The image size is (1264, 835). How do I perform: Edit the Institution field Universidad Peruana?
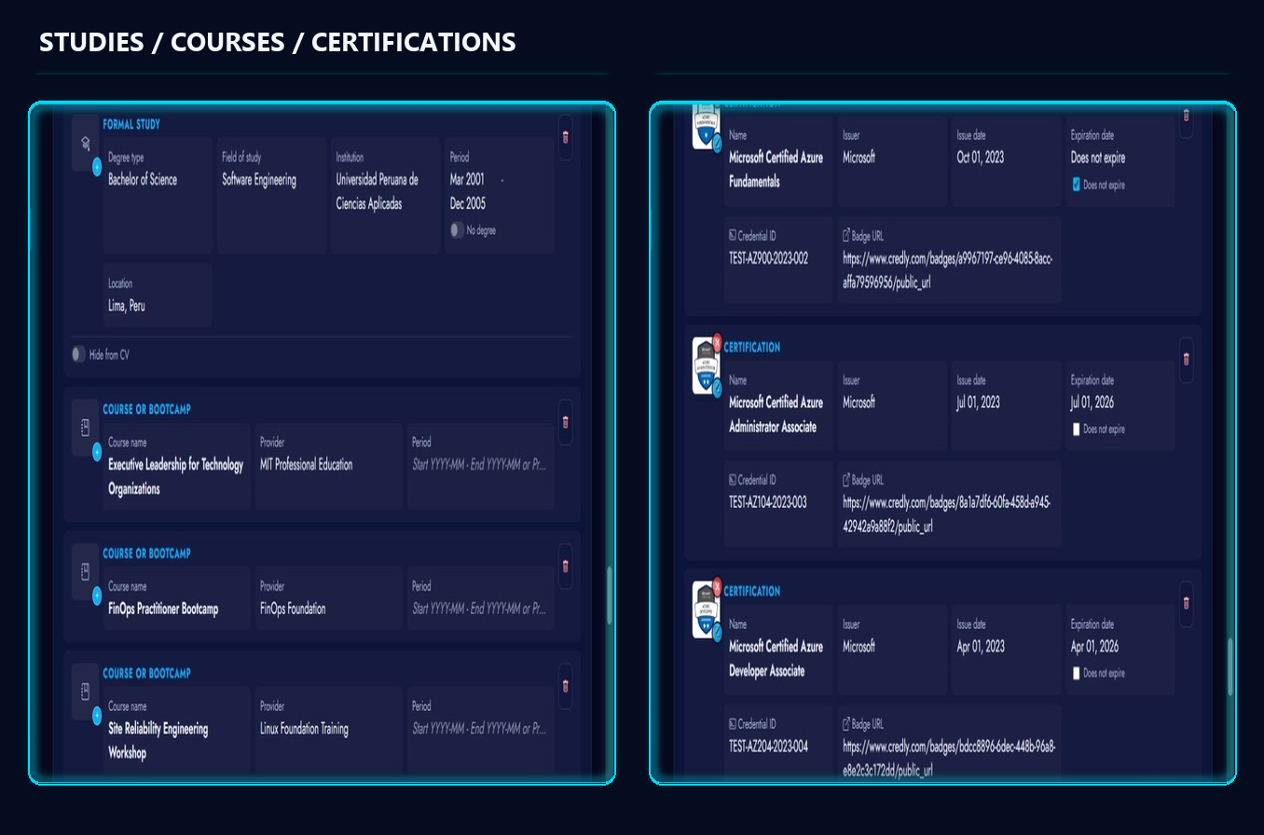(385, 196)
